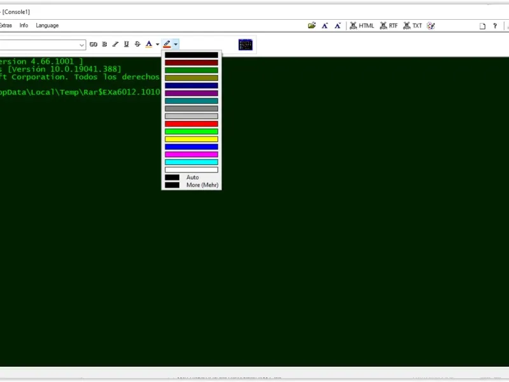Expand the font color dropdown arrow
This screenshot has height=382, width=509.
157,45
